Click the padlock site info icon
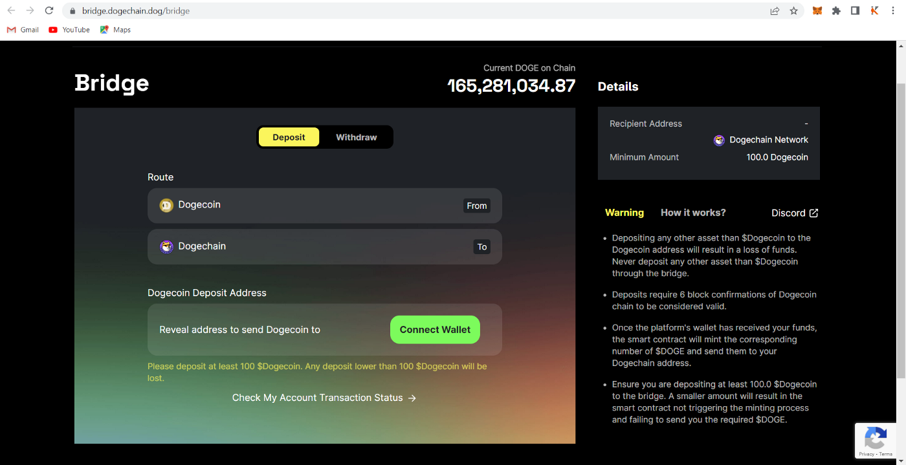Screen dimensions: 906x465 coord(72,11)
